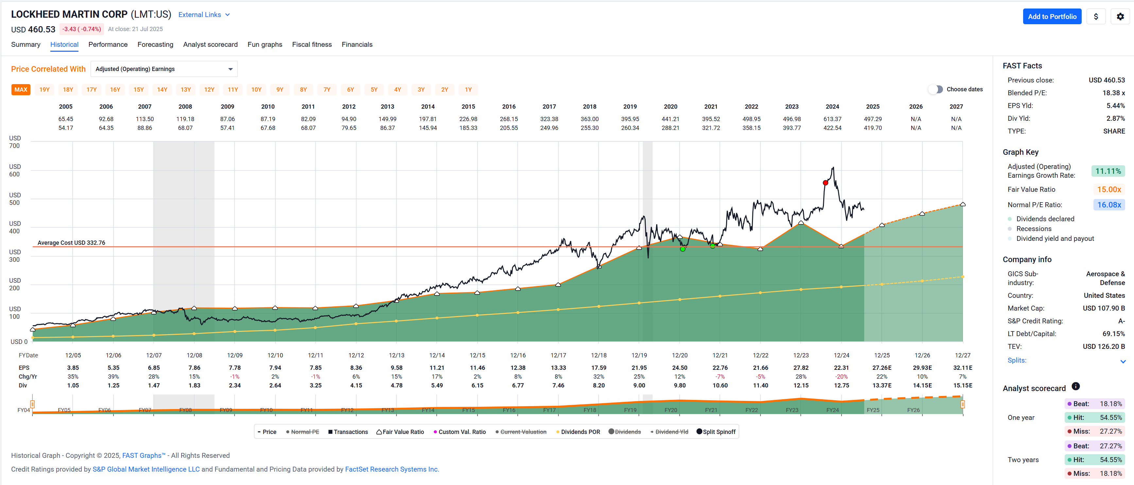Click the Market Cap USD 107.90 B value
The width and height of the screenshot is (1134, 485).
click(1104, 308)
